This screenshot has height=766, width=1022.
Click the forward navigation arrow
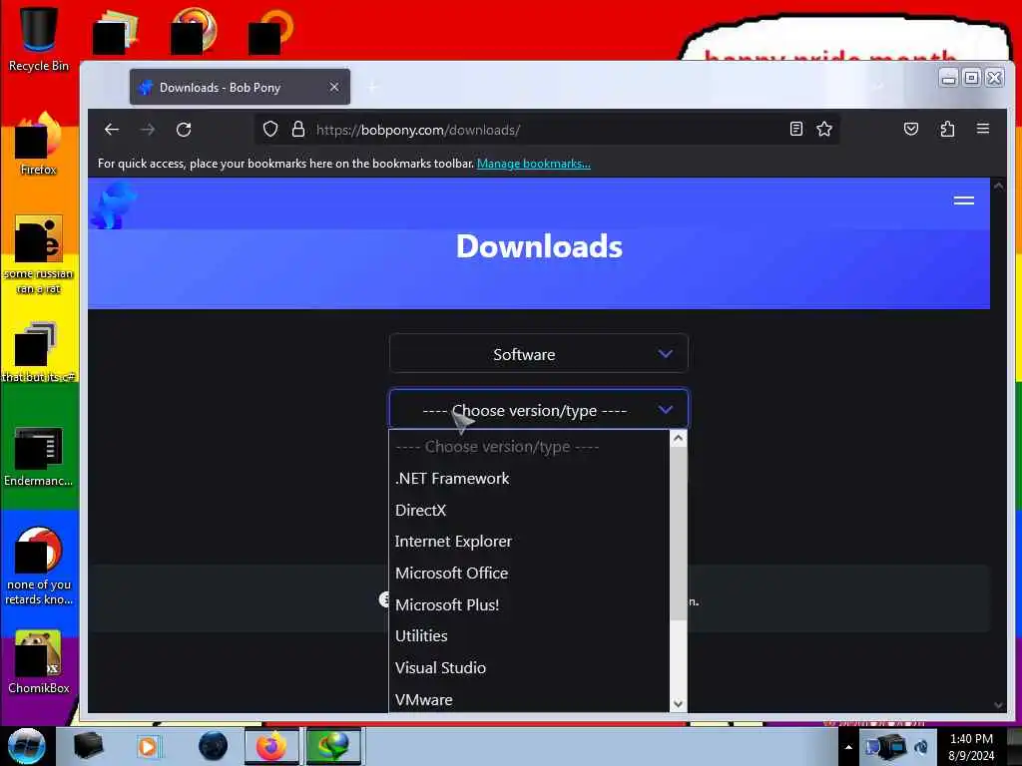(x=148, y=130)
